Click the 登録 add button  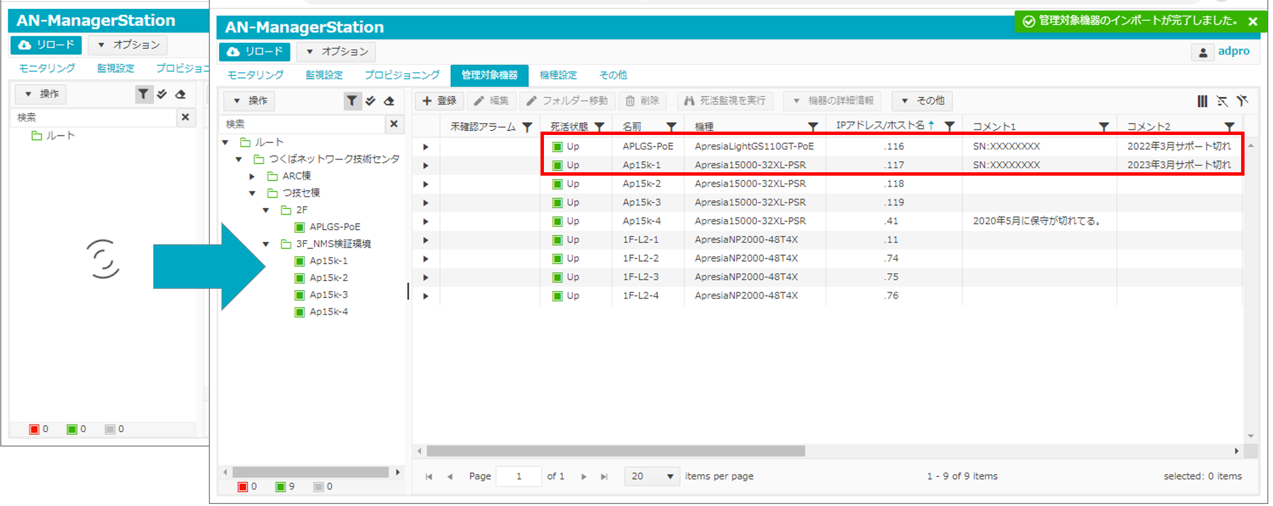point(439,101)
